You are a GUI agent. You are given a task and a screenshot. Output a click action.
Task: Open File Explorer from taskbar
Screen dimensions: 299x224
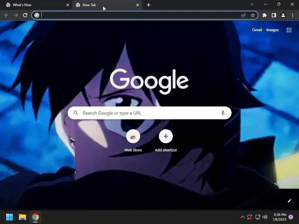click(x=22, y=217)
